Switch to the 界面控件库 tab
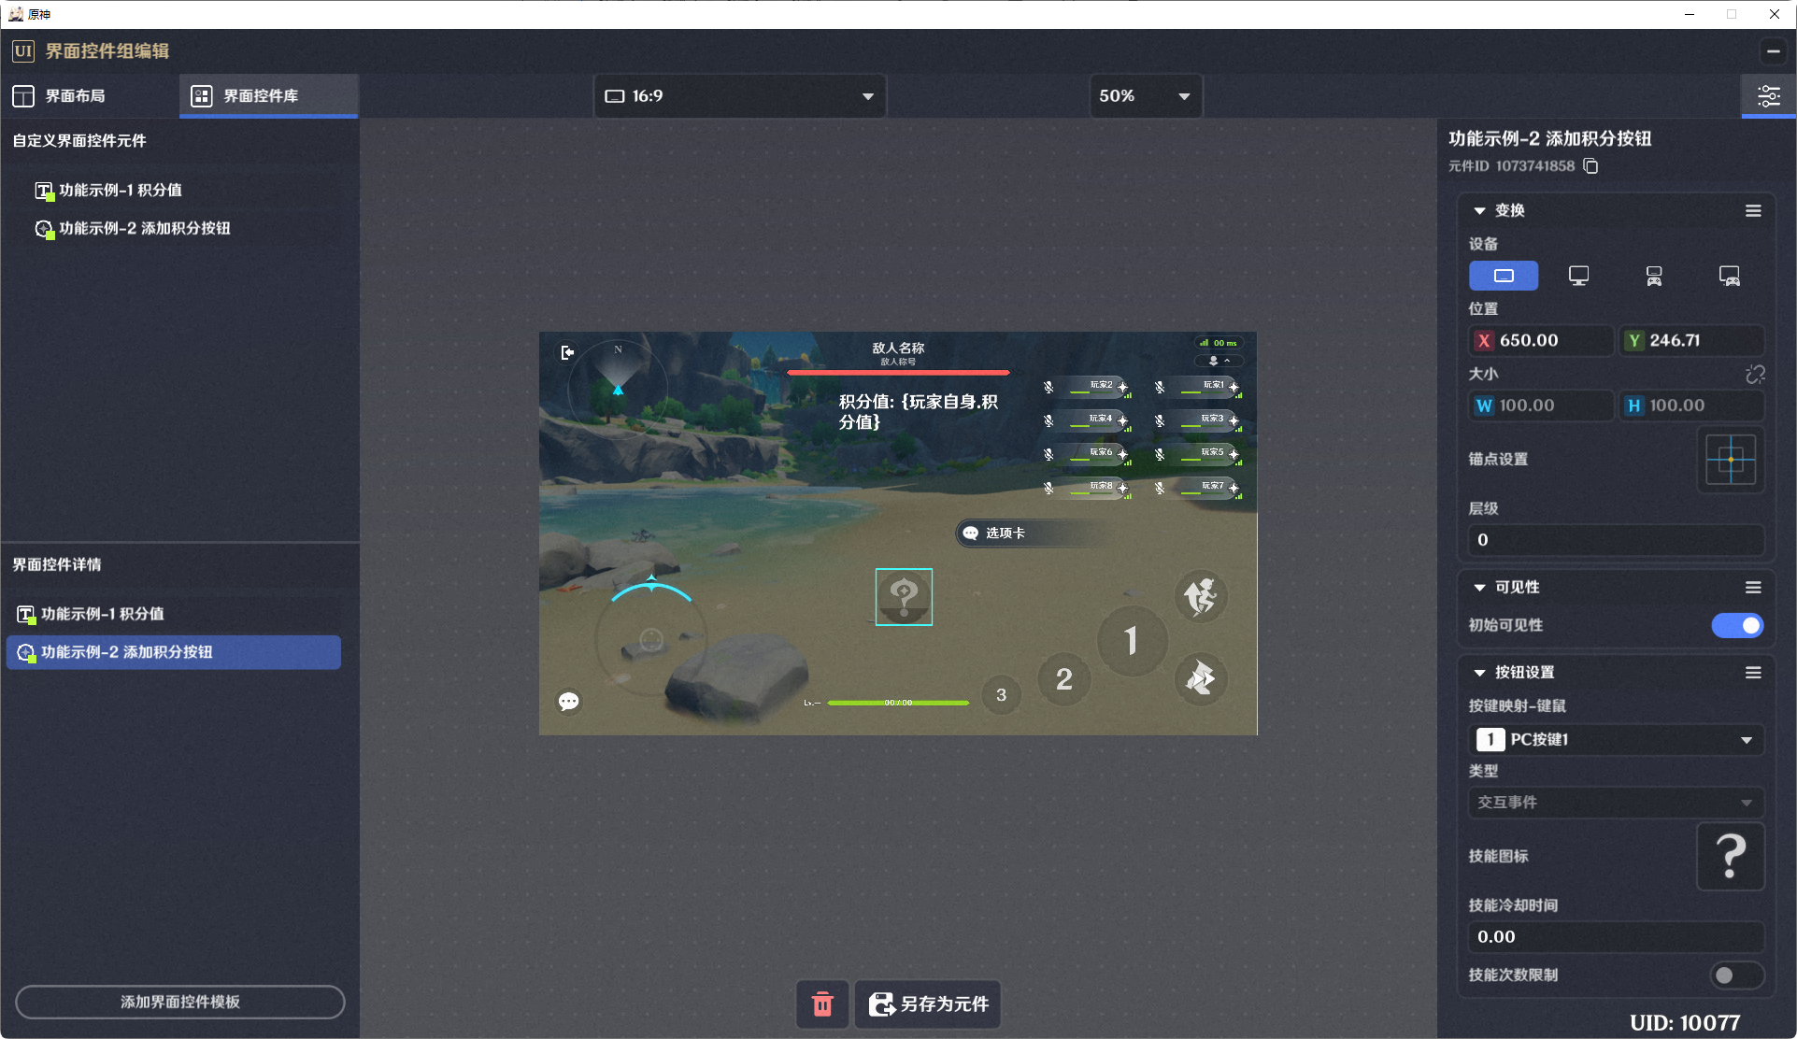This screenshot has width=1797, height=1039. point(268,96)
